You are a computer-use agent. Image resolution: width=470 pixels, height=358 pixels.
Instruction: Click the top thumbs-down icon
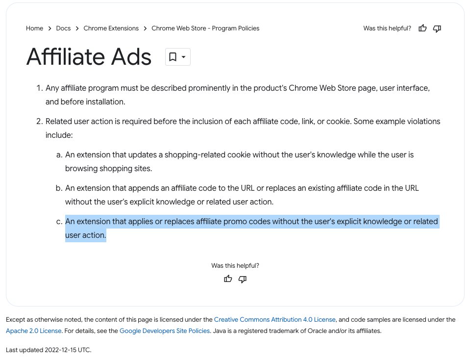click(437, 28)
